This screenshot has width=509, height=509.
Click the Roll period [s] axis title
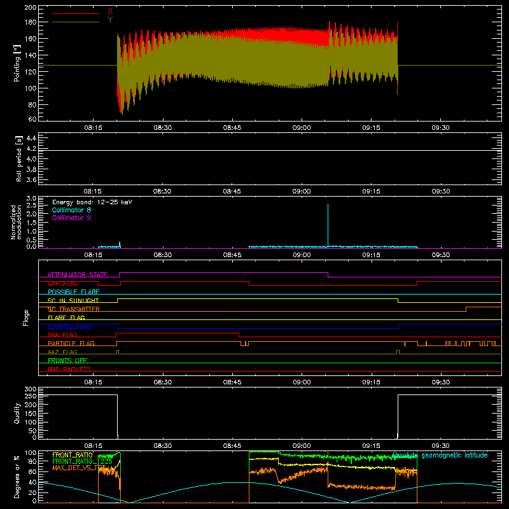point(19,158)
